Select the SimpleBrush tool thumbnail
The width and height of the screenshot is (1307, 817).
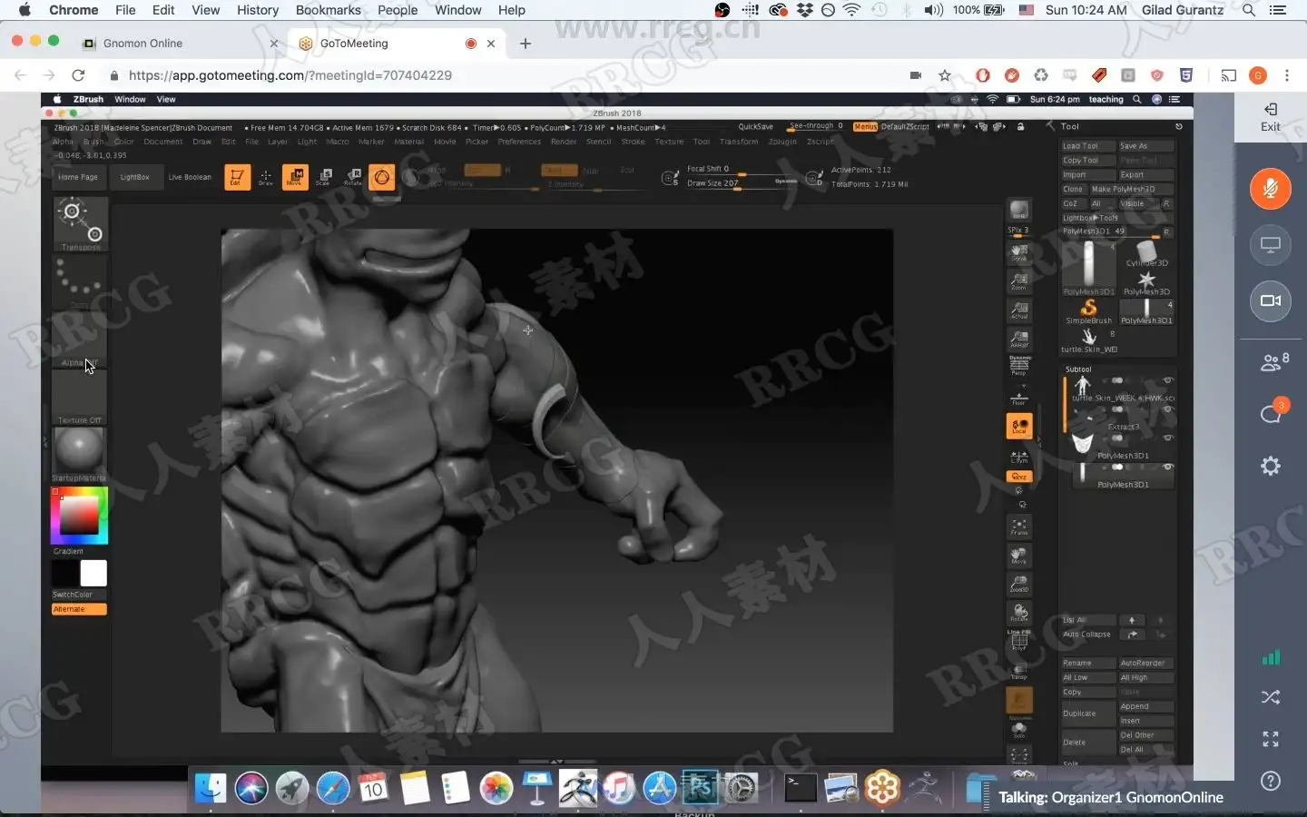(1088, 311)
